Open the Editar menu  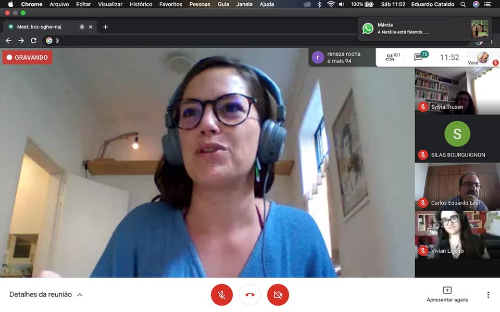(x=83, y=4)
